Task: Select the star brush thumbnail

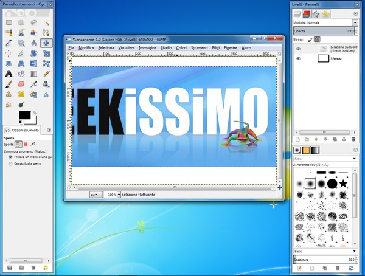Action: [343, 184]
